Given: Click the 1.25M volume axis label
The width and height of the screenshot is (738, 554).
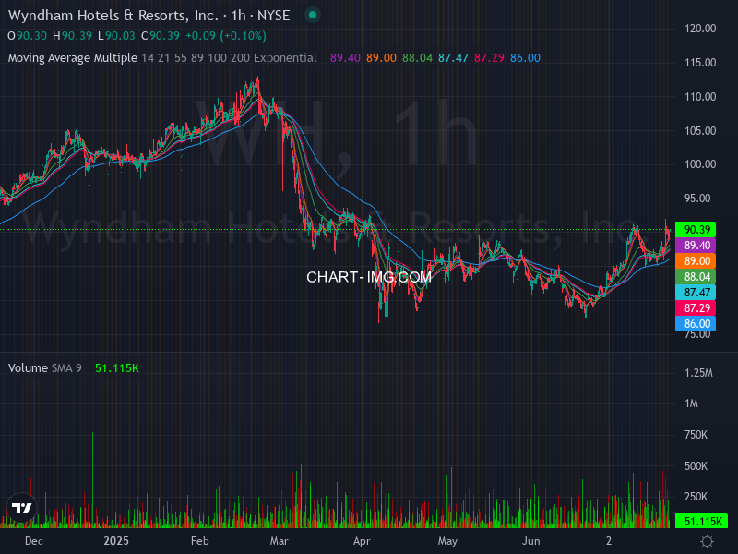Looking at the screenshot, I should [698, 373].
